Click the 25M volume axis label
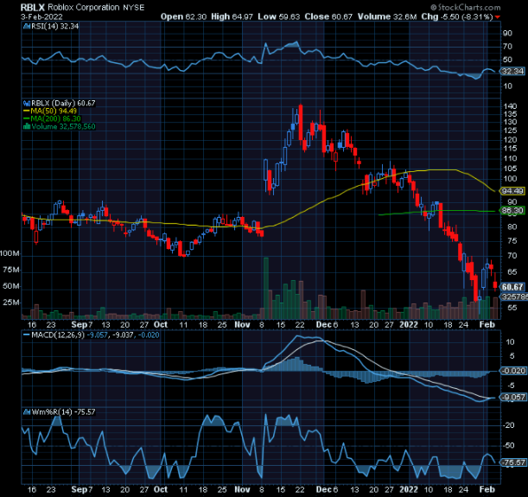The height and width of the screenshot is (497, 528). [x=11, y=303]
